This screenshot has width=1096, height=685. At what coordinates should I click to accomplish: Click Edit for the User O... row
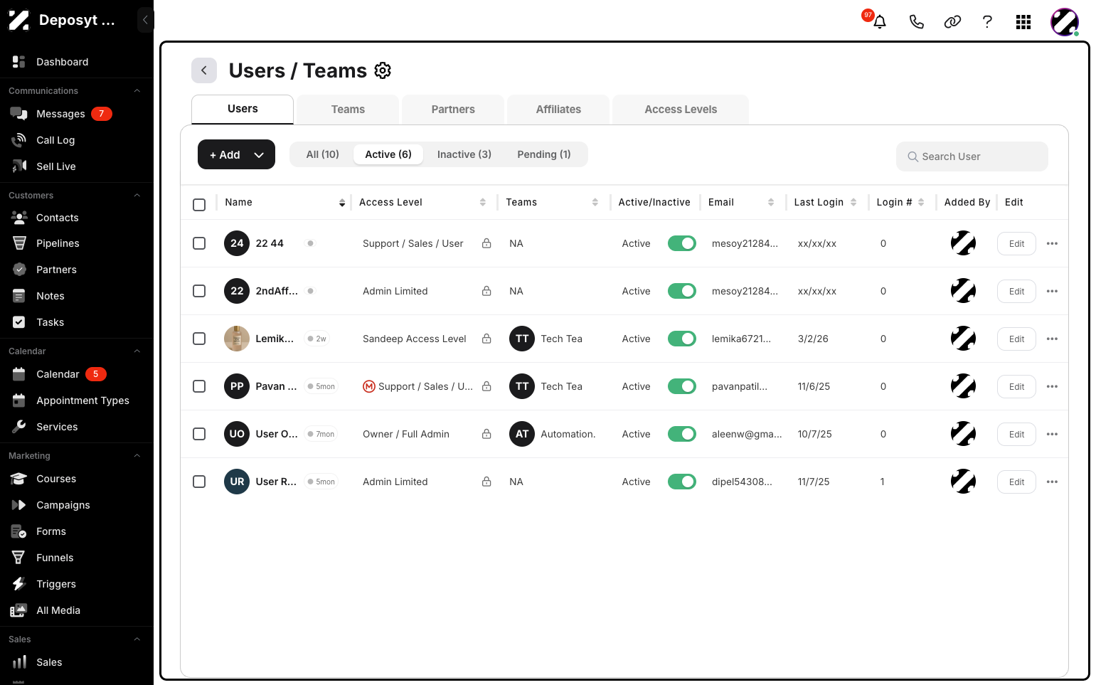pos(1016,434)
